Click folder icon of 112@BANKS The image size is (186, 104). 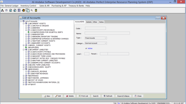click(x=29, y=28)
